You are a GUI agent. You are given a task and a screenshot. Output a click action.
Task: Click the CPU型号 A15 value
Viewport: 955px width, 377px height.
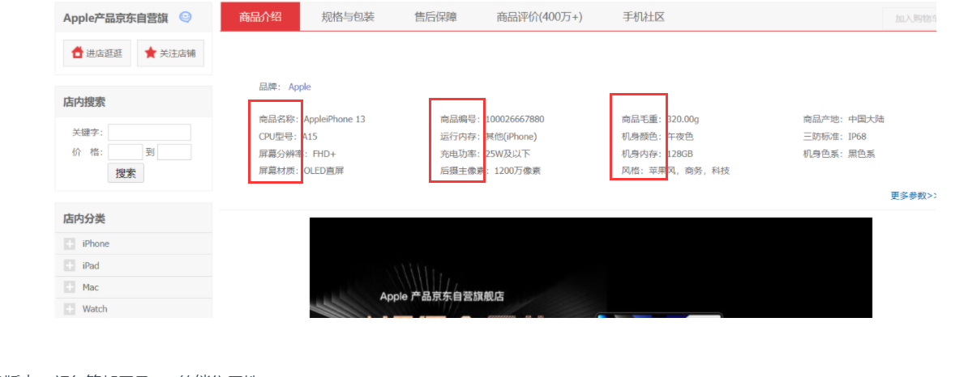tap(310, 136)
